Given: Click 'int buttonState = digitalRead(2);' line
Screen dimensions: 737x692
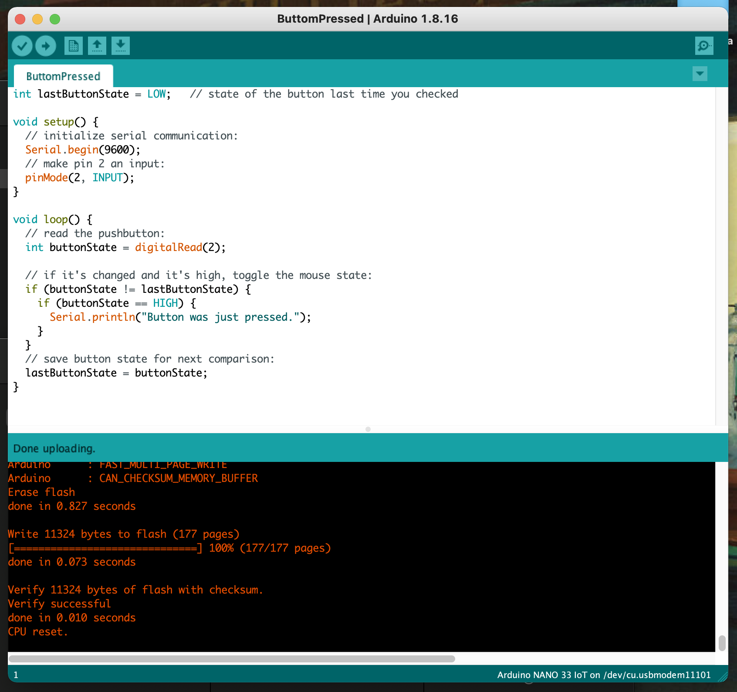Looking at the screenshot, I should (125, 248).
